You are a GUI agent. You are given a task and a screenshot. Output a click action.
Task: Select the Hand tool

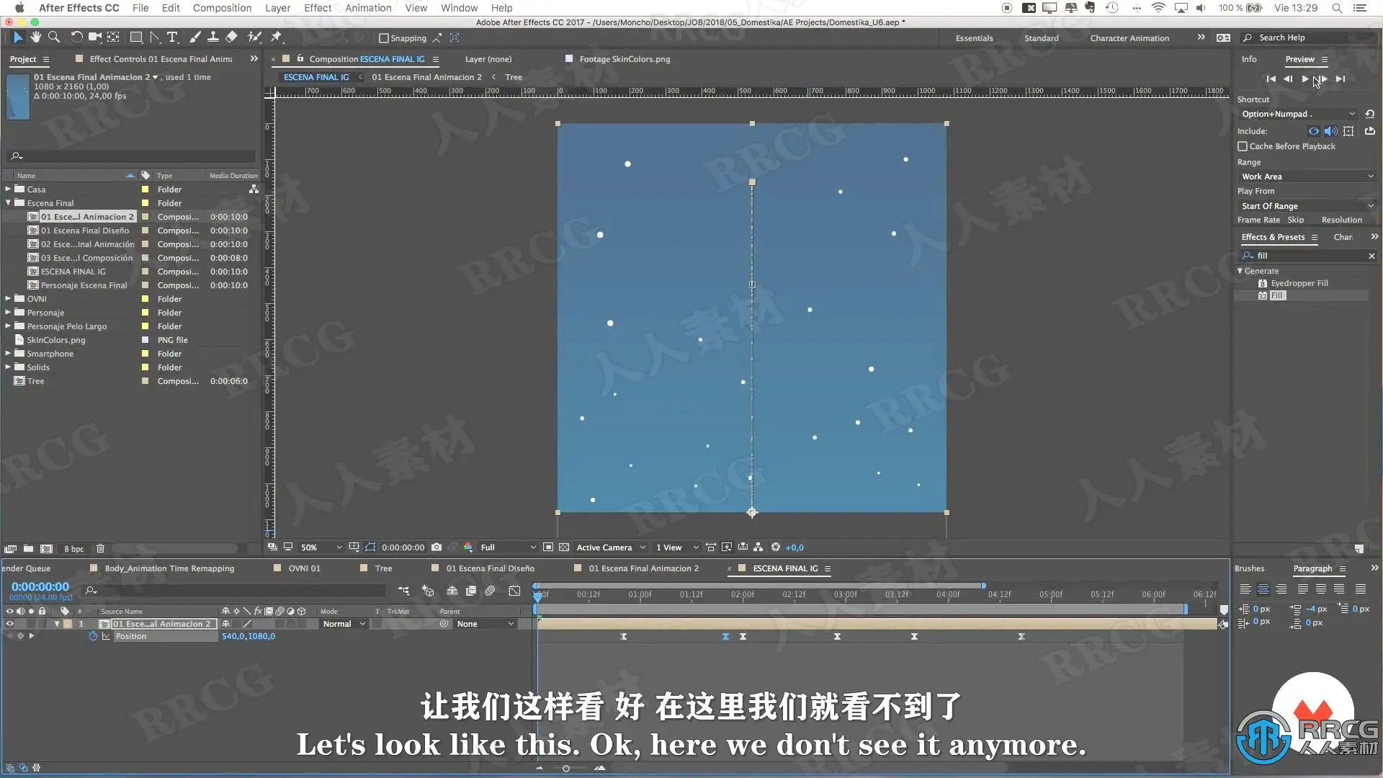click(x=35, y=37)
